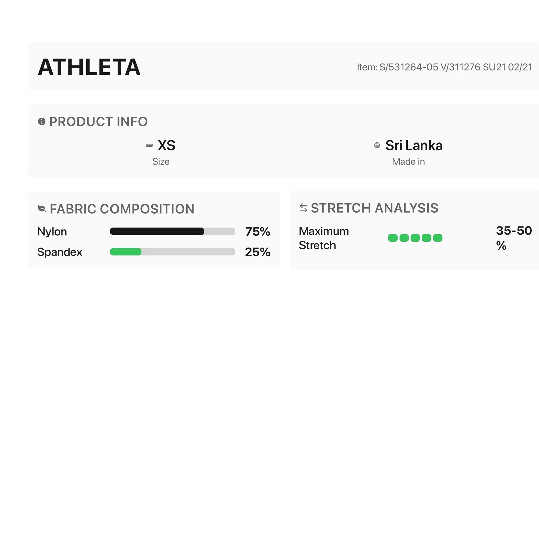Click the ruler icon next to XS

pyautogui.click(x=149, y=145)
